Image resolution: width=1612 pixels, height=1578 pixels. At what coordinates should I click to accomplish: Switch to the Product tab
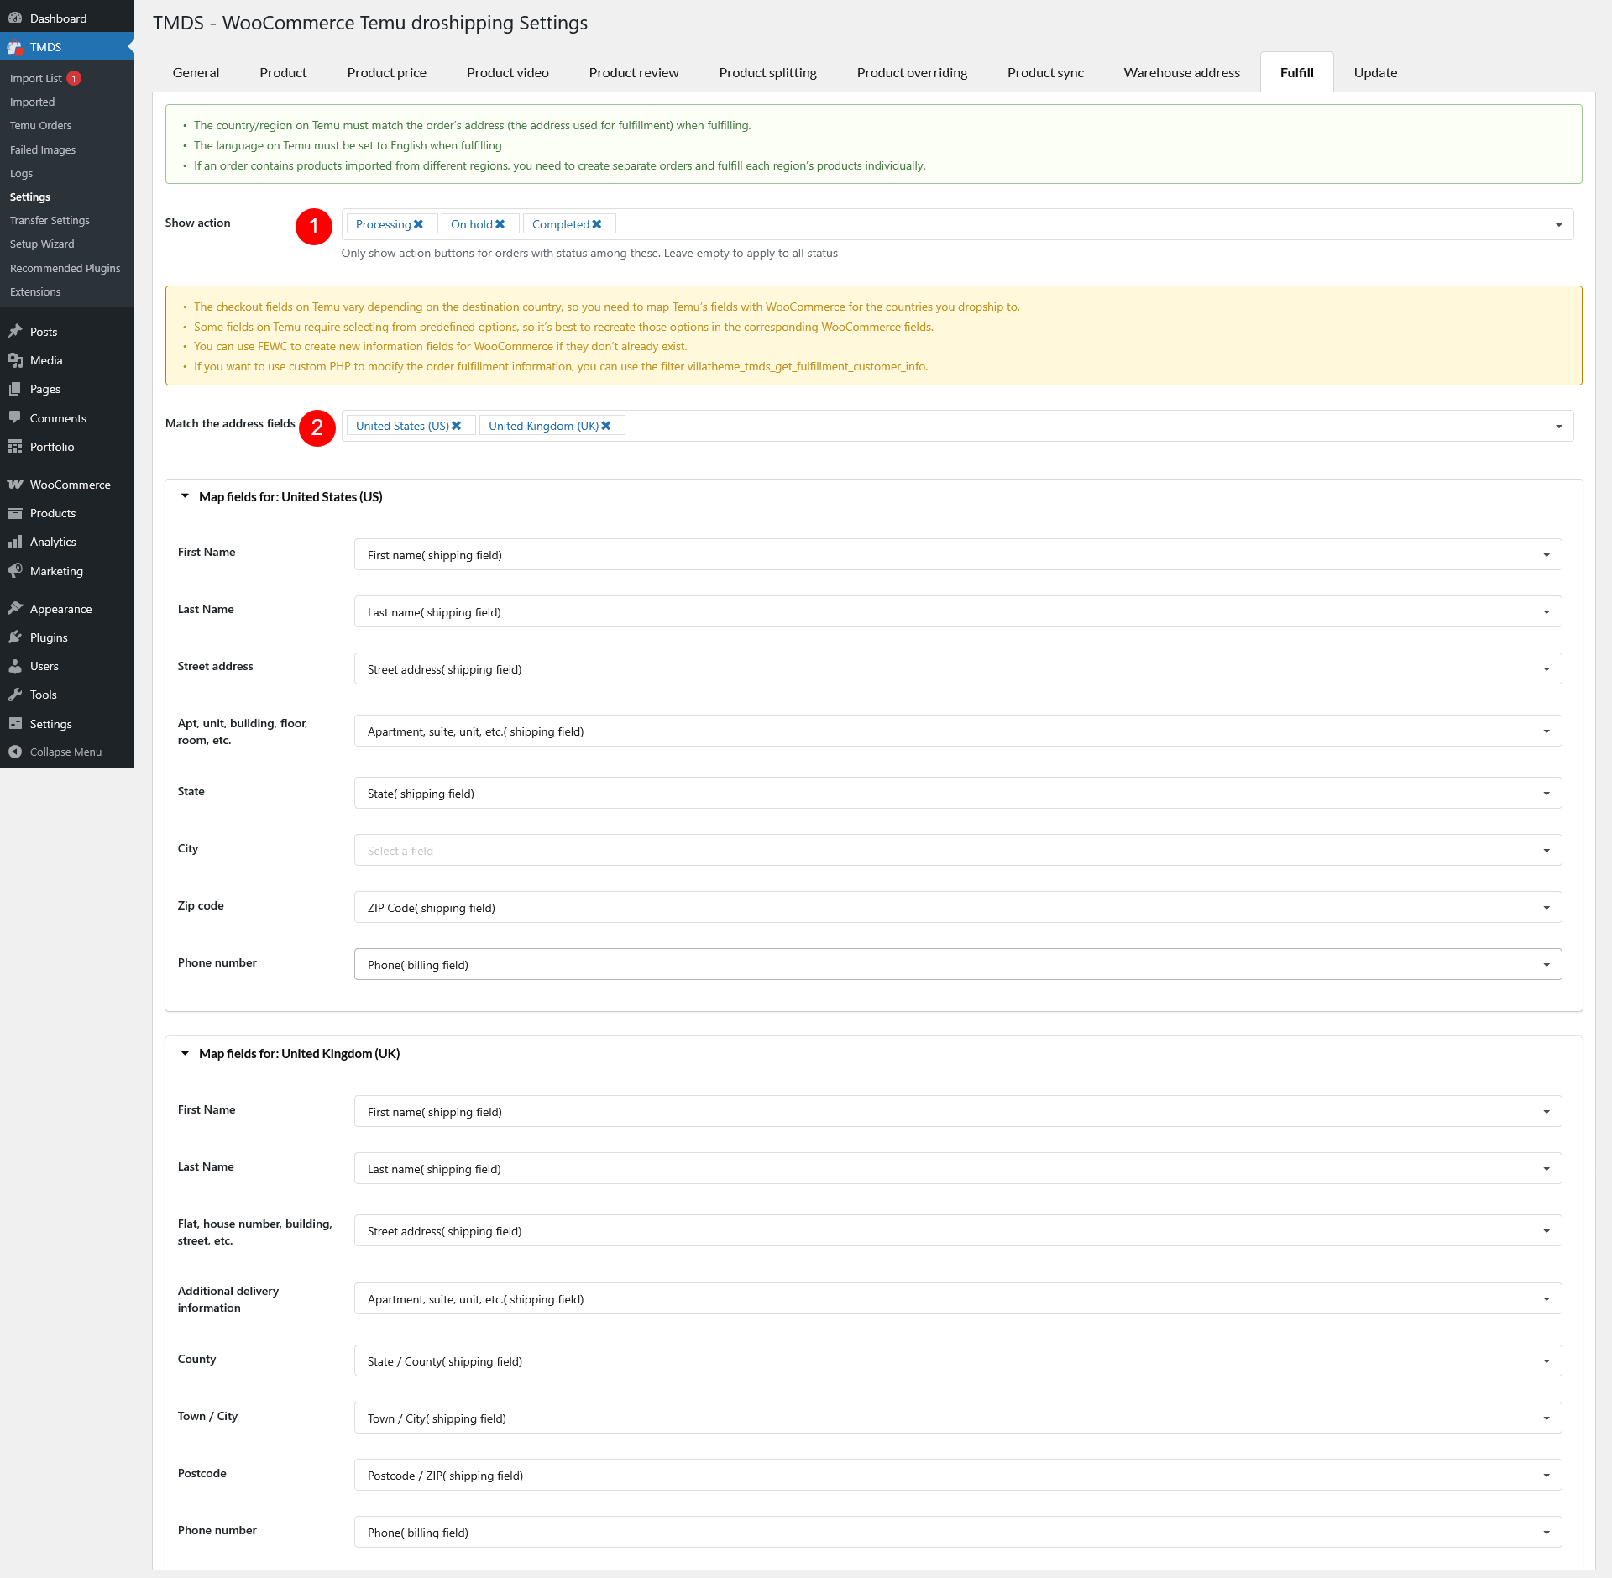point(283,72)
